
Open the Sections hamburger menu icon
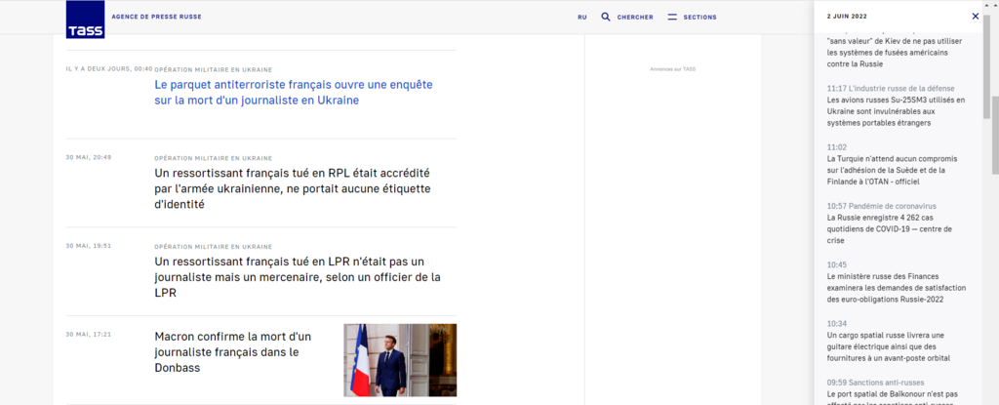click(x=672, y=17)
